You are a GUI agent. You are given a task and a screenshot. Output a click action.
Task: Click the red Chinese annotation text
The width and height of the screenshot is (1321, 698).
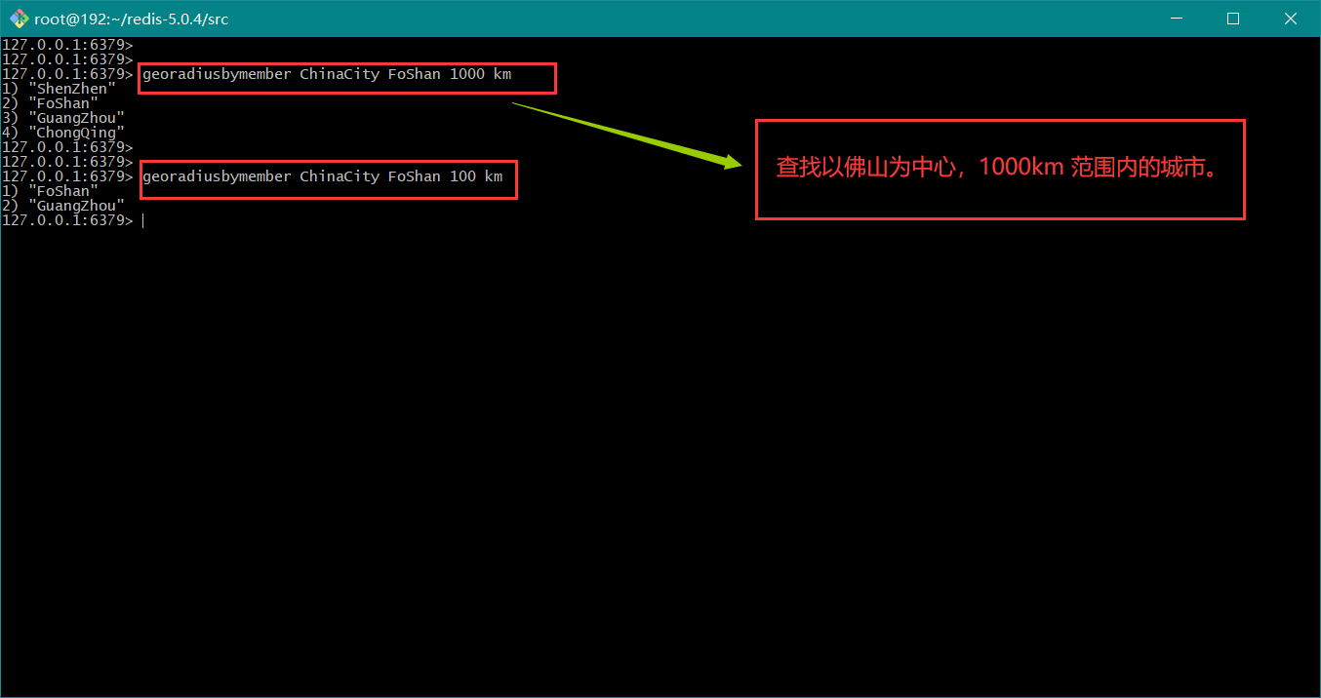(x=999, y=168)
